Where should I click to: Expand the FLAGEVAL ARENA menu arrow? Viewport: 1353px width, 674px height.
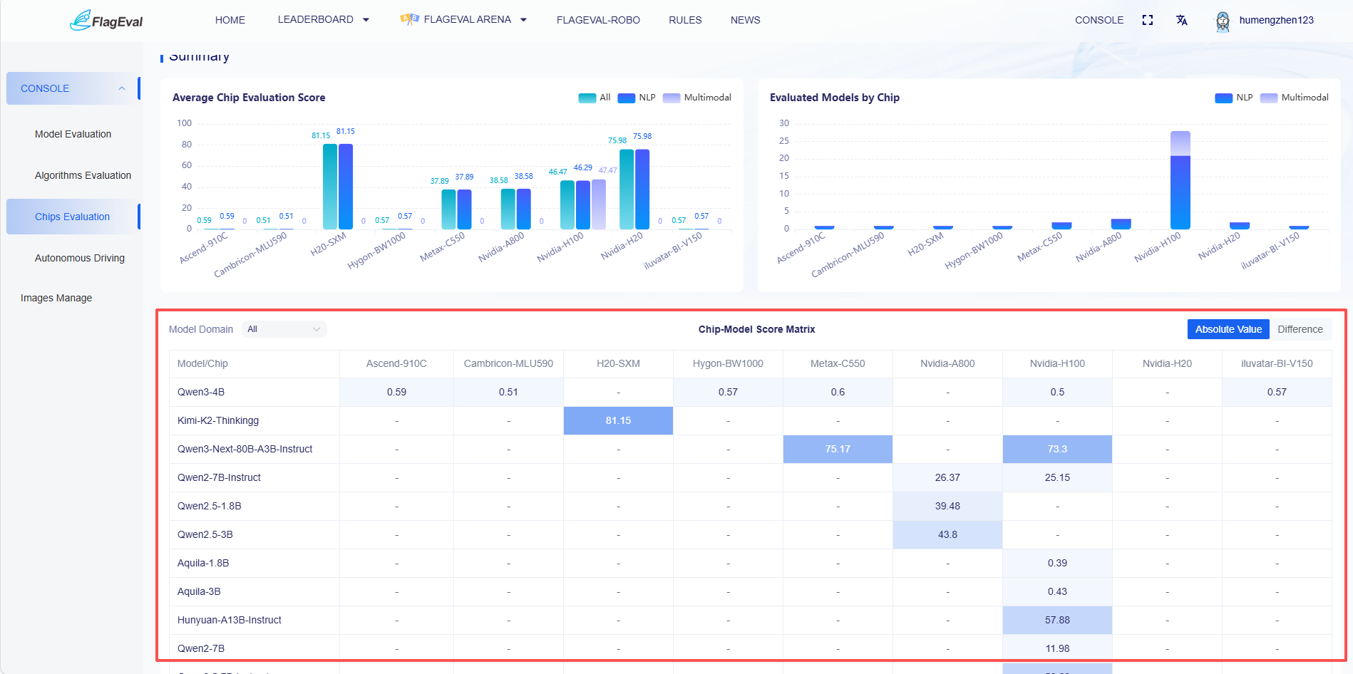point(523,20)
